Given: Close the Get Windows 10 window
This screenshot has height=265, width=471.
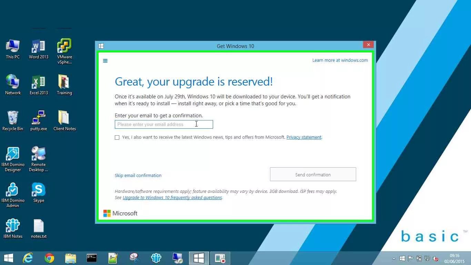Looking at the screenshot, I should coord(369,45).
